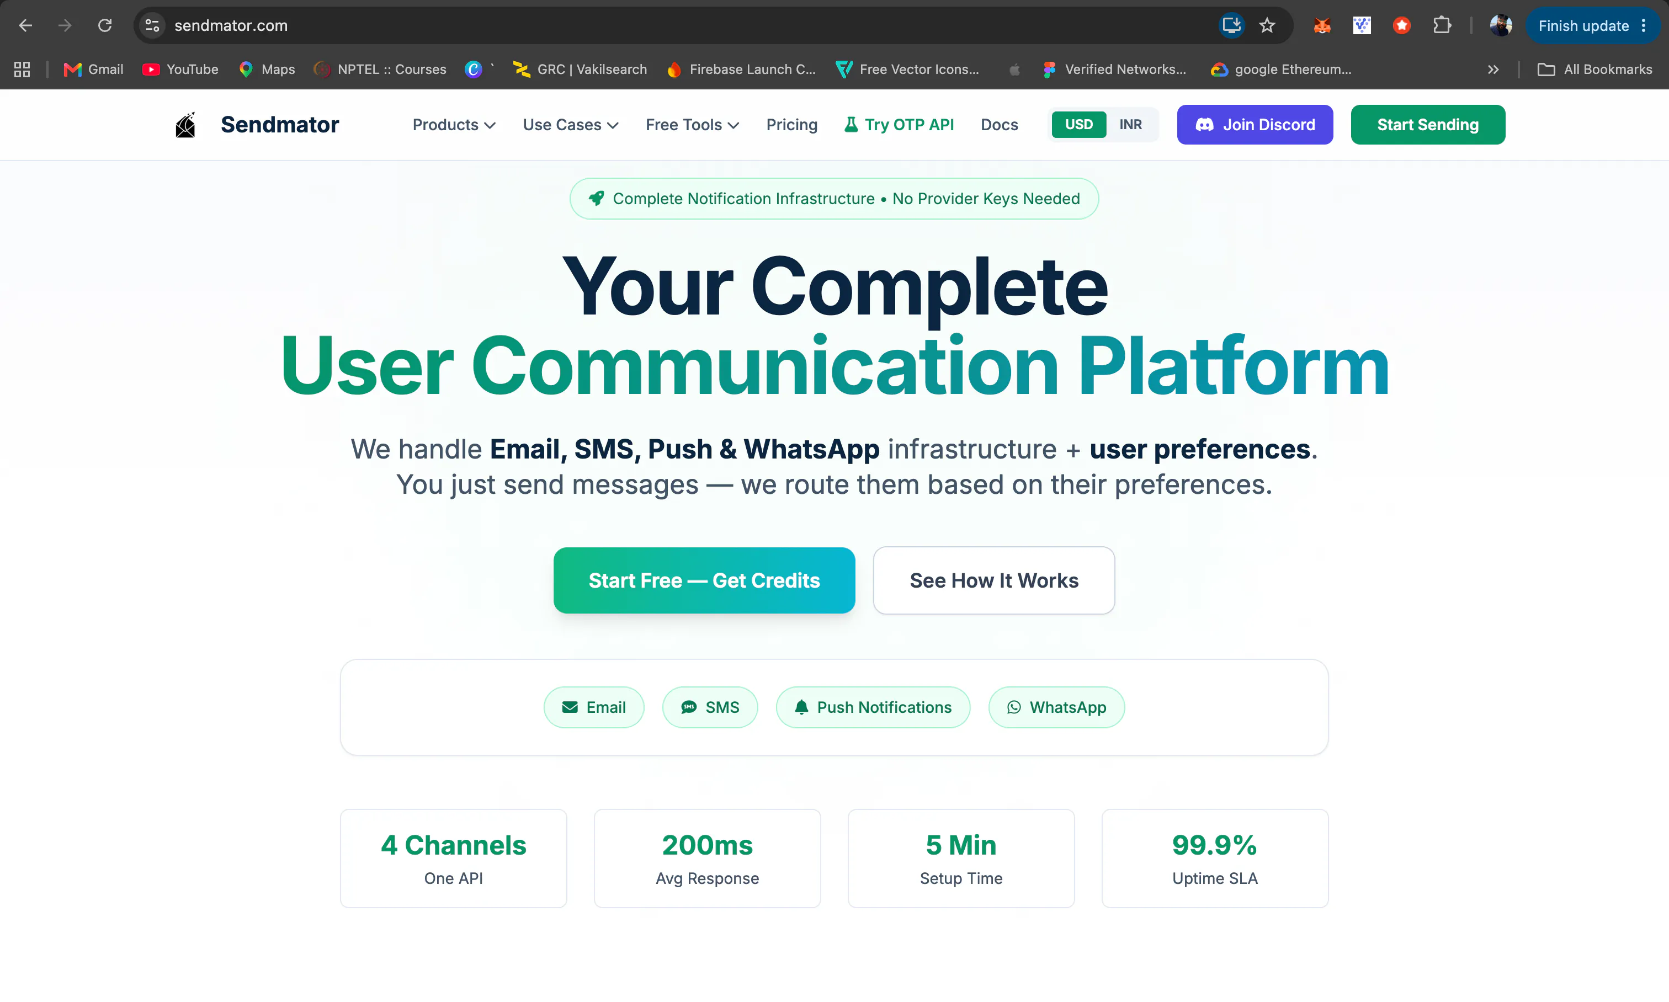Click the 4 Channels stat card
Viewport: 1669px width, 1002px height.
pyautogui.click(x=453, y=859)
